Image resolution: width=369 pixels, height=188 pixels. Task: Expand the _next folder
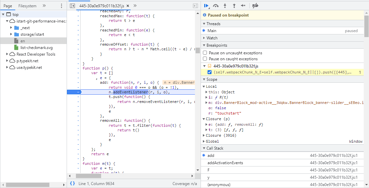11,28
